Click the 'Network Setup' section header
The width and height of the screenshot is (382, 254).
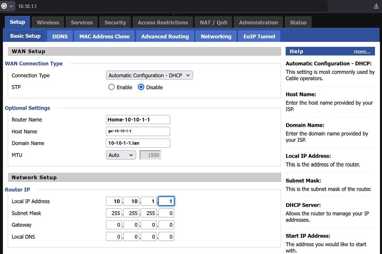pyautogui.click(x=144, y=177)
